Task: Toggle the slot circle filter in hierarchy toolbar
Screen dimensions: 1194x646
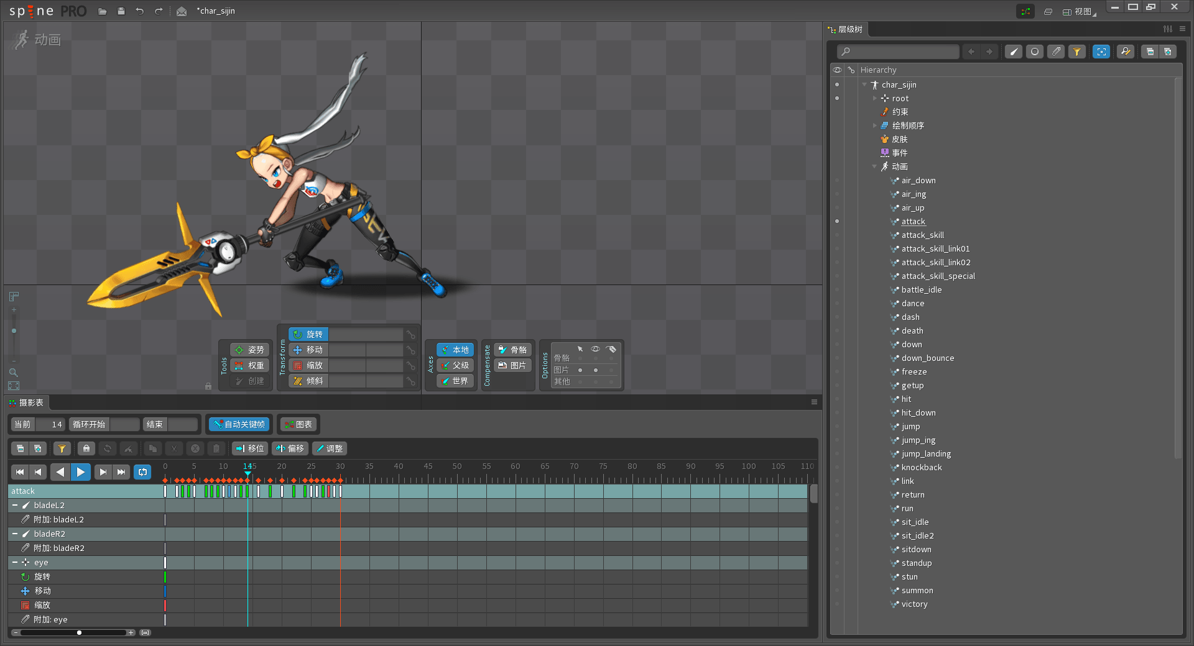Action: click(1035, 52)
